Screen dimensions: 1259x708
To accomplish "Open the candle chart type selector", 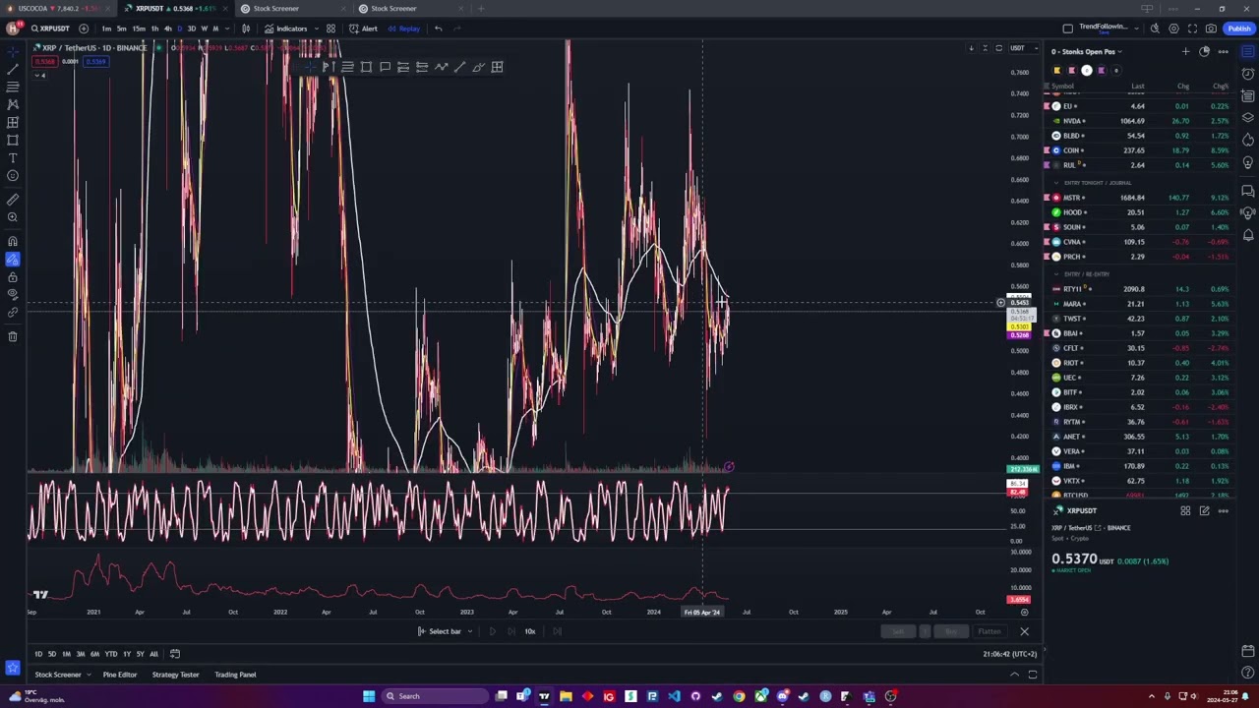I will click(x=246, y=29).
